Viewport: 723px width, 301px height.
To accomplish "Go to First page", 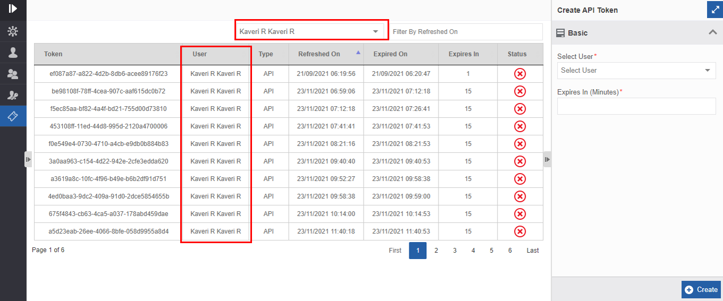I will pos(395,251).
